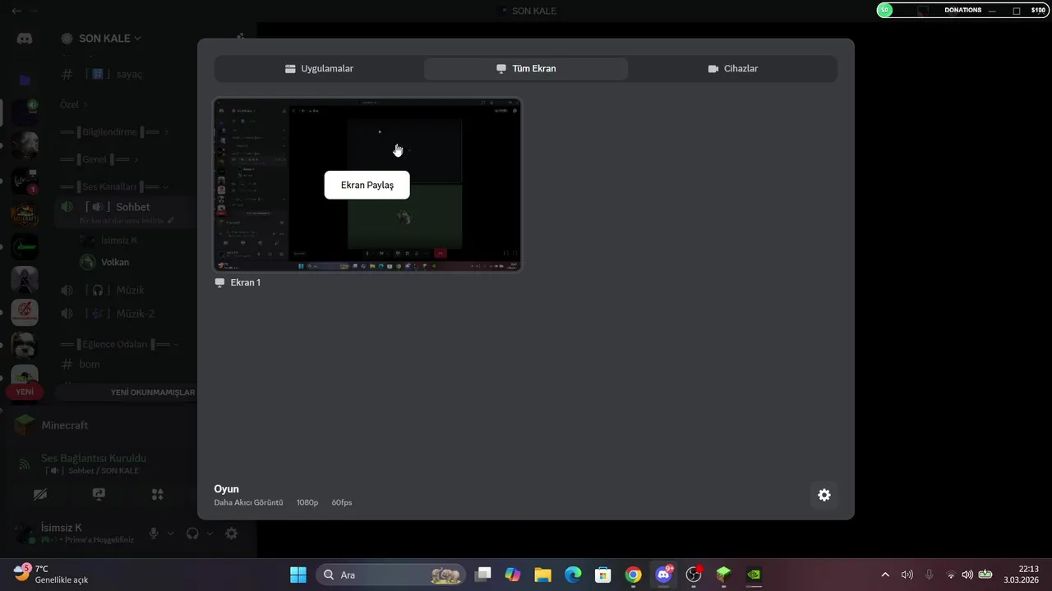
Task: Click Daha Akıcı Görüntü text
Action: [248, 502]
